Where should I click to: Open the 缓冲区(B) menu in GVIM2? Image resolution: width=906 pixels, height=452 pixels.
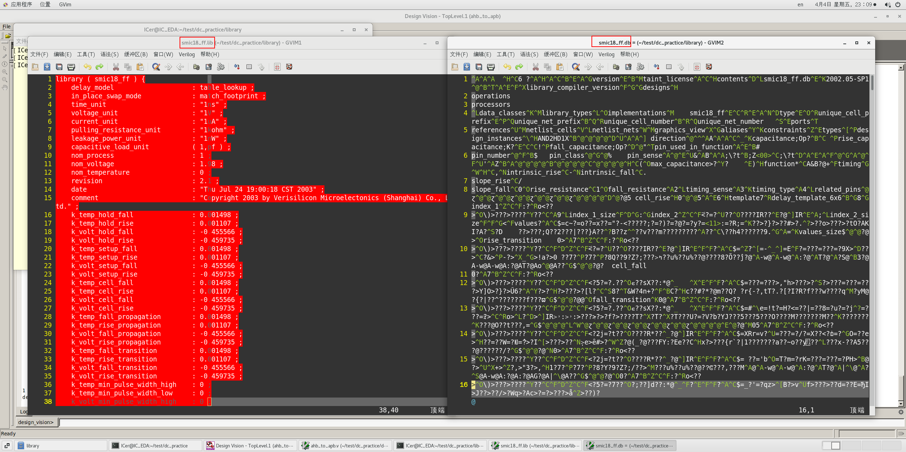[555, 54]
